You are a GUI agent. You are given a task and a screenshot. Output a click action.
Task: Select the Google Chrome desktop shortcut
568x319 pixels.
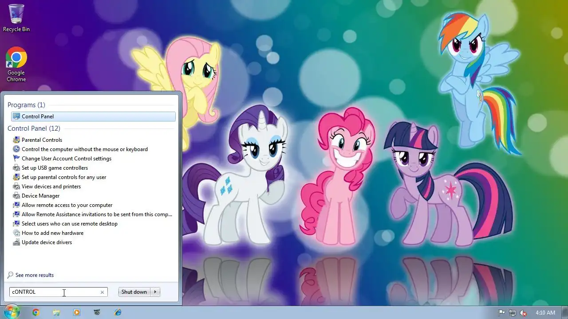point(16,65)
